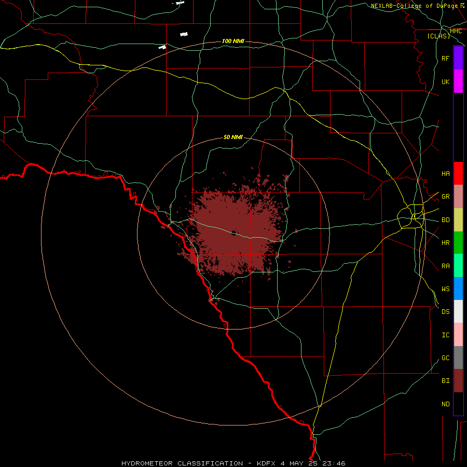Viewport: 467px width, 467px height.
Task: Click the 'KDFX' radar site identifier
Action: (266, 463)
